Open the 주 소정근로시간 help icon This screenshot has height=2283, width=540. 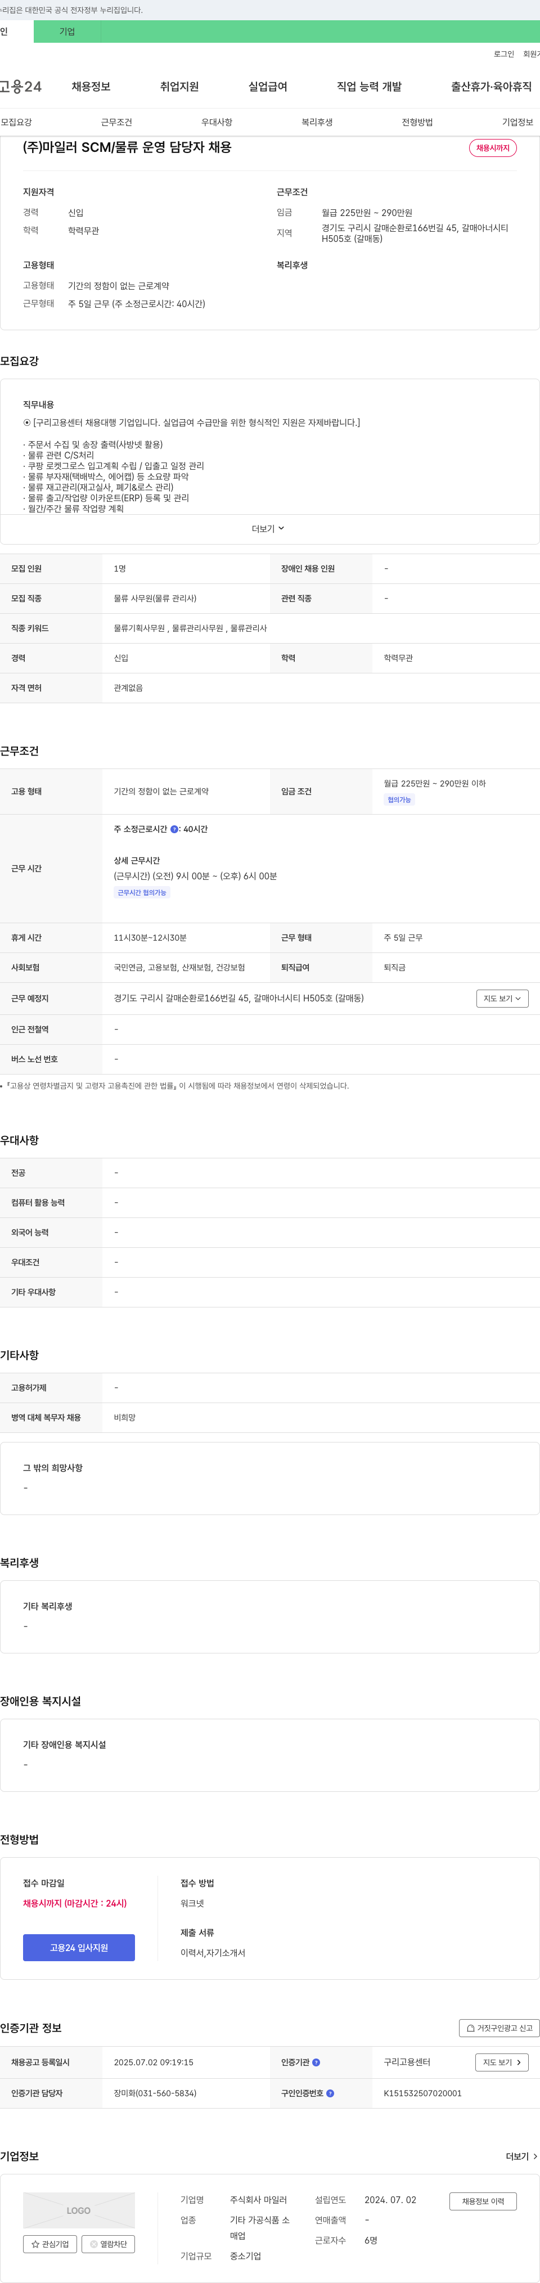174,829
